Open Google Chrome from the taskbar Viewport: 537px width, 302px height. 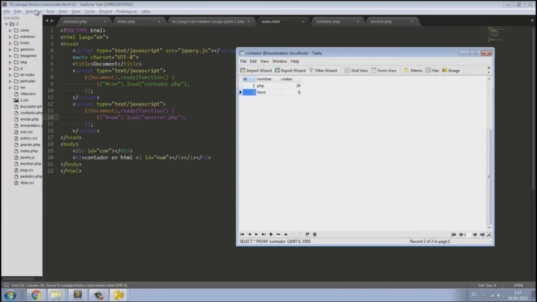pos(36,295)
